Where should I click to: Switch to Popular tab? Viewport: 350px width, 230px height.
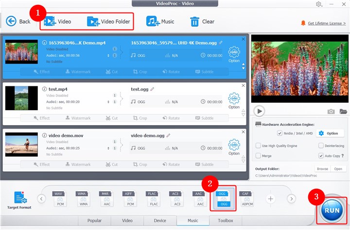click(x=94, y=220)
